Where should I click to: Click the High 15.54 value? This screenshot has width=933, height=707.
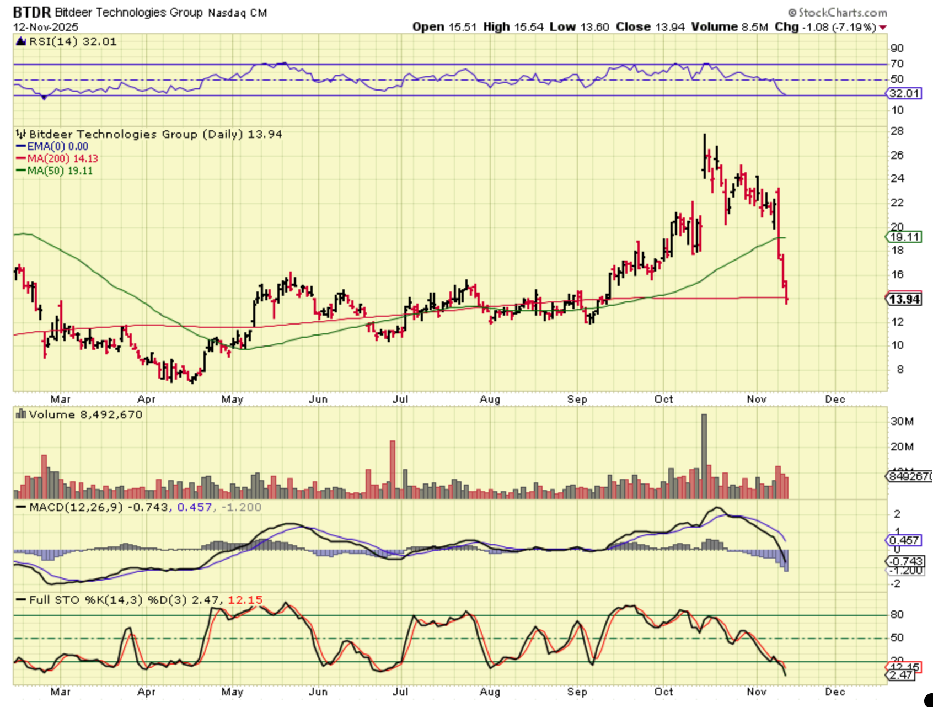(513, 27)
